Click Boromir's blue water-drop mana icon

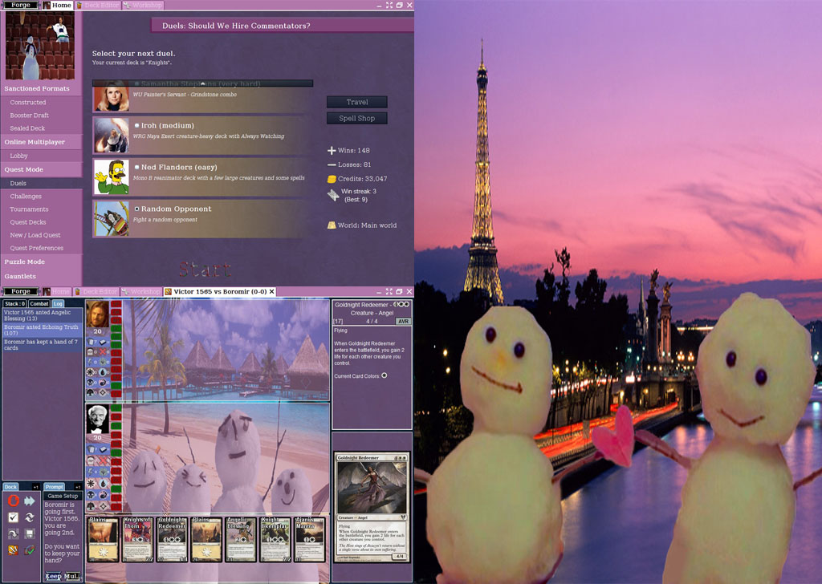point(103,371)
